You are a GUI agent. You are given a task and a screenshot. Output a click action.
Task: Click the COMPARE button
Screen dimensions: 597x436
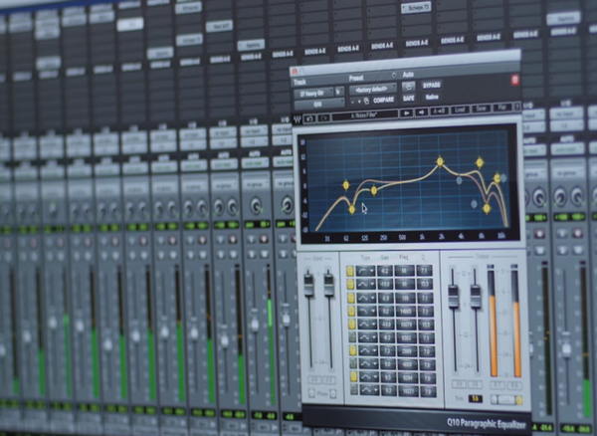click(383, 100)
